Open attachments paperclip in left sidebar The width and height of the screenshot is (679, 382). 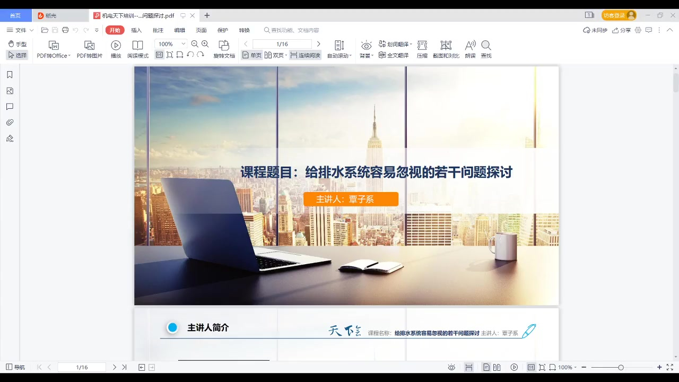pos(10,123)
